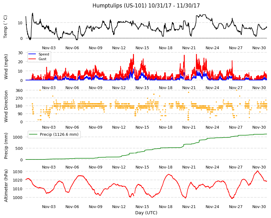Click the Wind Direction axis label

(6, 106)
